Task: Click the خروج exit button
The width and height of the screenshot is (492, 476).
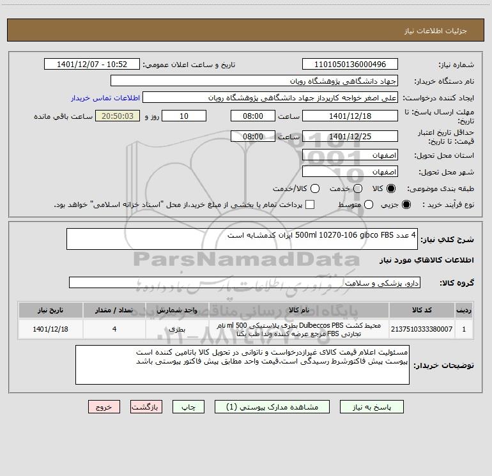Action: [104, 407]
